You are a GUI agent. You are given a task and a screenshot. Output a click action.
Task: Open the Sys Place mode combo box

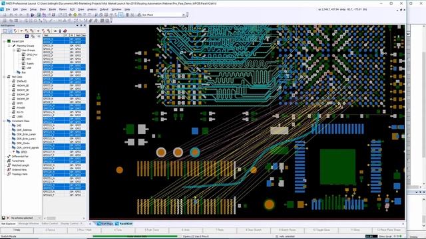tap(163, 15)
